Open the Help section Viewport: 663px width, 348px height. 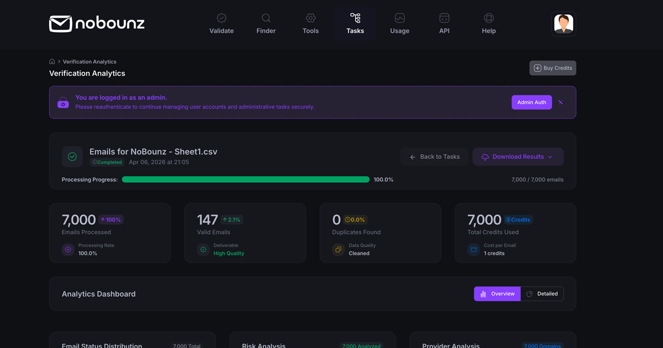pyautogui.click(x=488, y=24)
